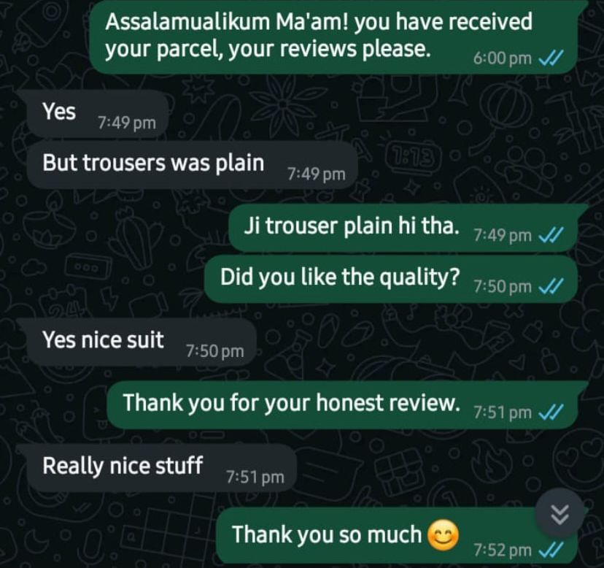Tap the 7:51 pm timestamp on 'Really nice stuff'
604x568 pixels.
click(255, 477)
